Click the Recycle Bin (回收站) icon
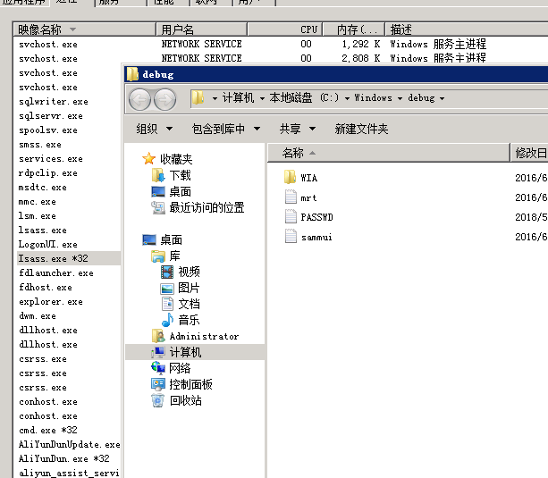This screenshot has width=548, height=478. click(158, 400)
